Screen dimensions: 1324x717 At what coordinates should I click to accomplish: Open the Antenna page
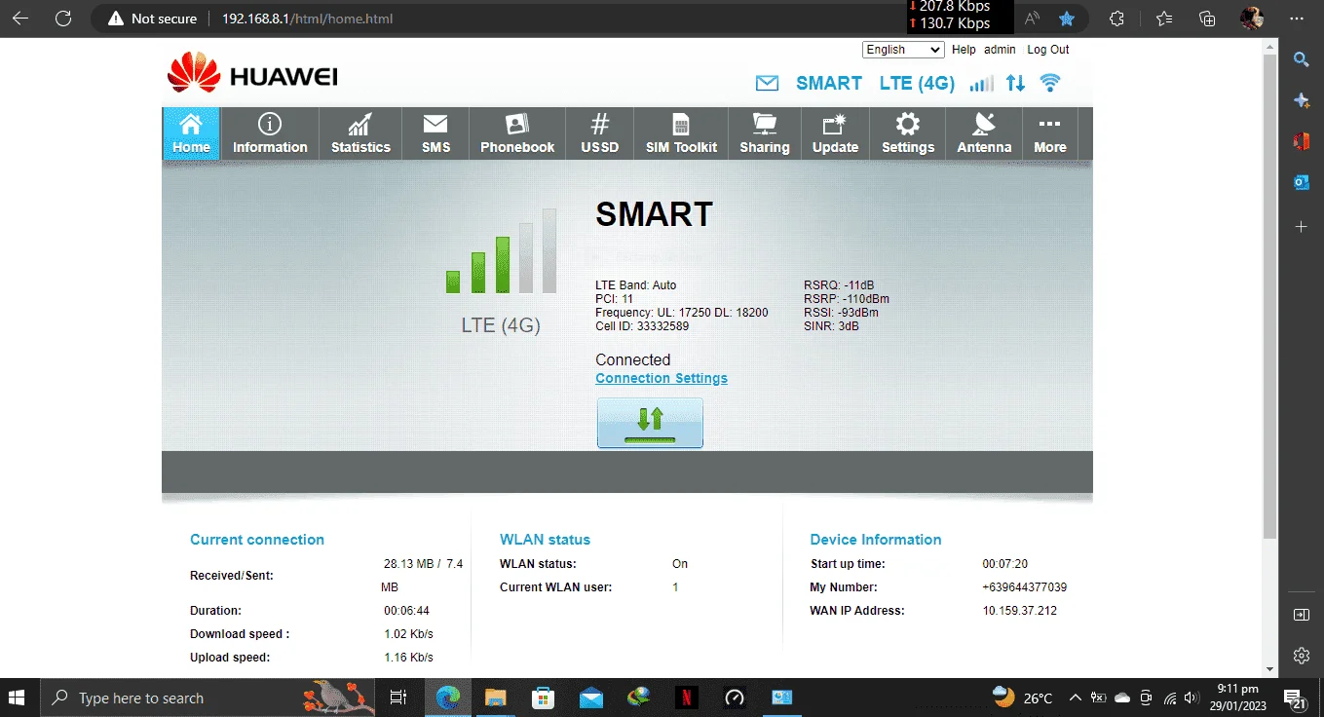click(984, 133)
